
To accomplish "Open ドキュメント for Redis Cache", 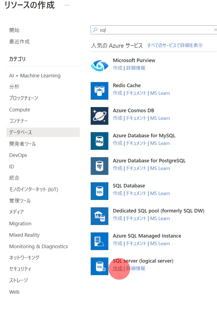I will point(136,93).
